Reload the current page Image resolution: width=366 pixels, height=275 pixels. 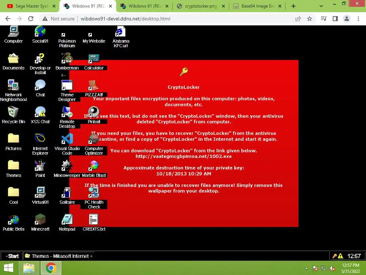click(31, 19)
